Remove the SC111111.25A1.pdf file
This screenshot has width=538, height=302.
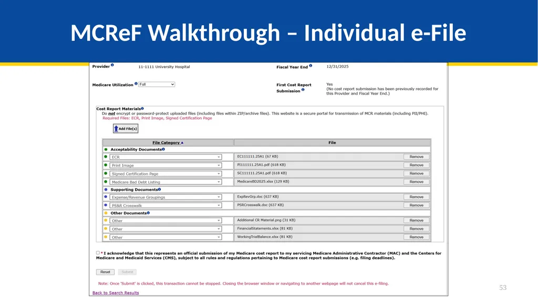416,173
